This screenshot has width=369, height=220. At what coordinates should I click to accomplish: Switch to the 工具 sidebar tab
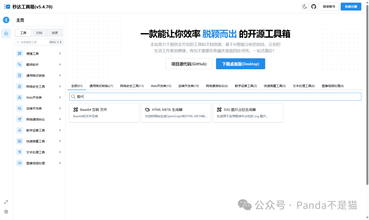click(x=23, y=33)
